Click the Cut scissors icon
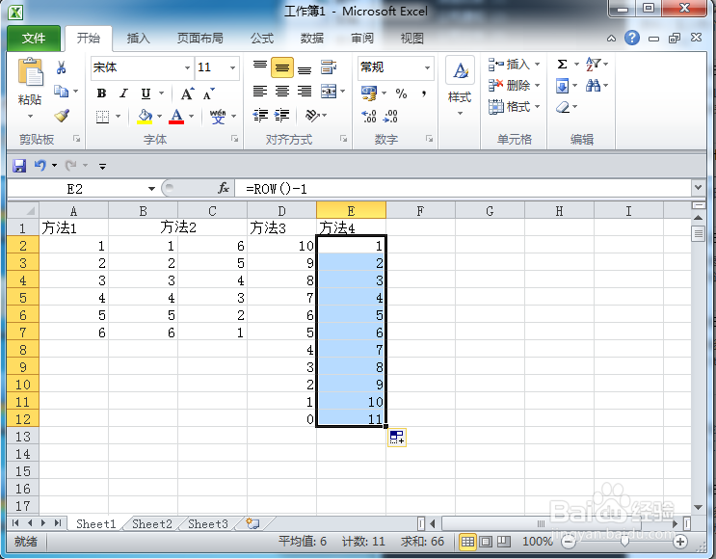Viewport: 716px width, 559px height. pos(61,67)
